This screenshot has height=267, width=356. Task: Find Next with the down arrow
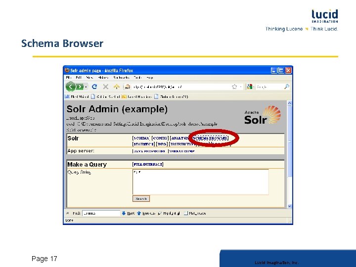click(x=128, y=213)
